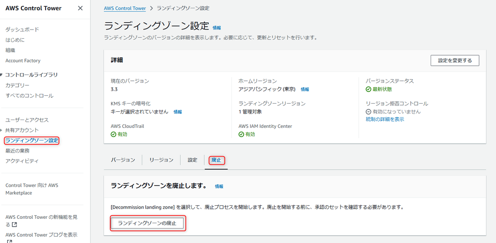Image resolution: width=496 pixels, height=243 pixels.
Task: Switch to the リージョン tab
Action: [x=161, y=160]
